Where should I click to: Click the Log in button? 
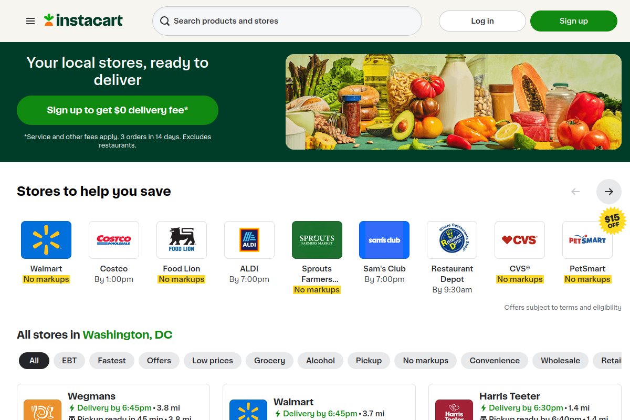[x=482, y=21]
